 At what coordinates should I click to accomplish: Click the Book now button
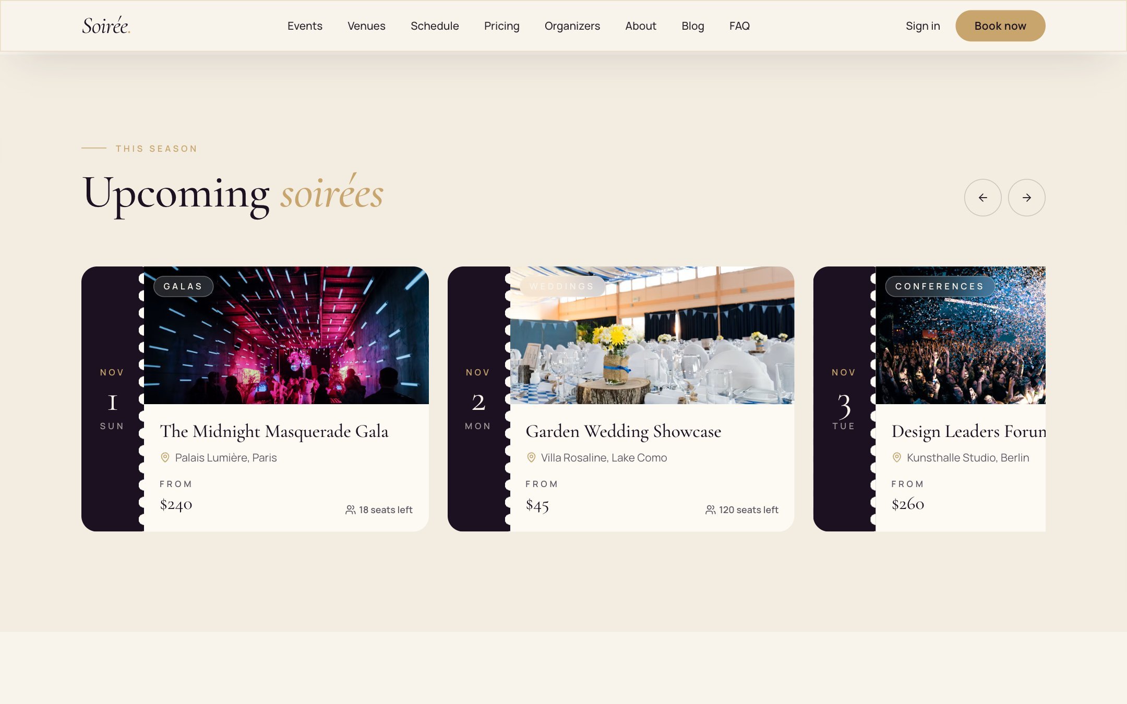pyautogui.click(x=1000, y=26)
